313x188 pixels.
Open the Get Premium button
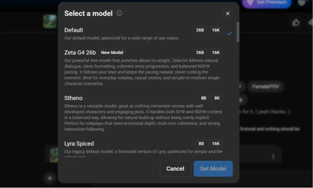point(266,3)
